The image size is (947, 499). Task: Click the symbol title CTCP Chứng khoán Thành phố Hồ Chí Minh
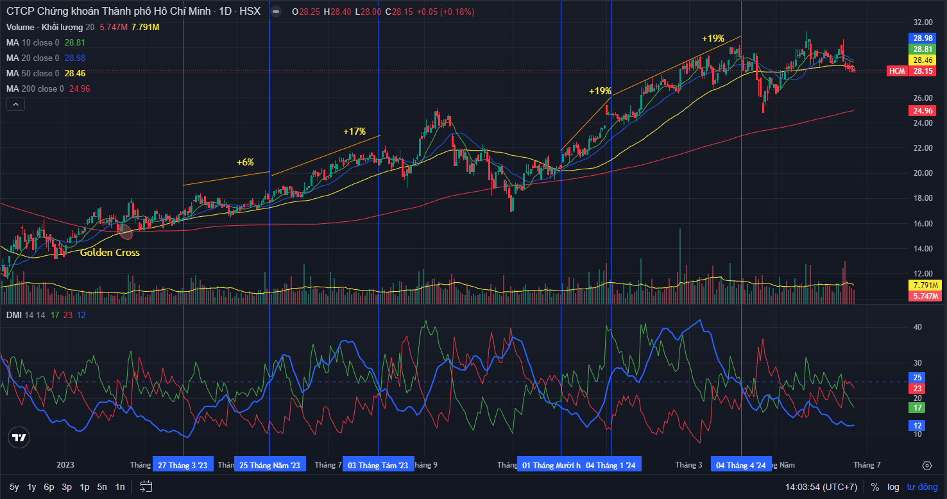[x=107, y=12]
